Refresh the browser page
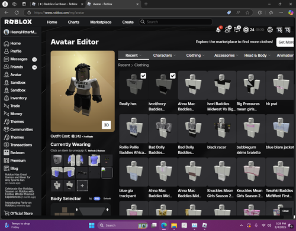The image size is (296, 231). click(17, 12)
